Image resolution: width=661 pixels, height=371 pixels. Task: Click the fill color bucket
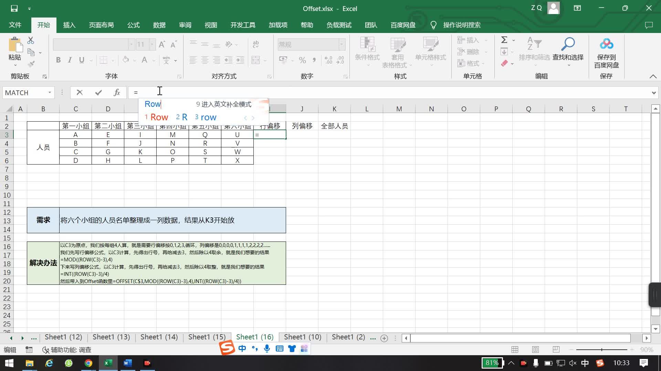tap(126, 60)
